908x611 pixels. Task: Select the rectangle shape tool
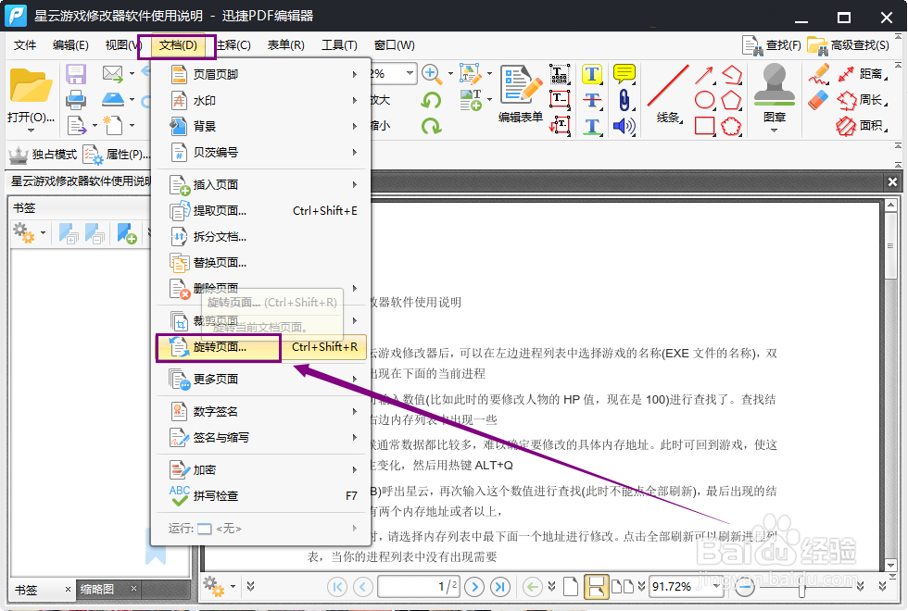[x=704, y=126]
